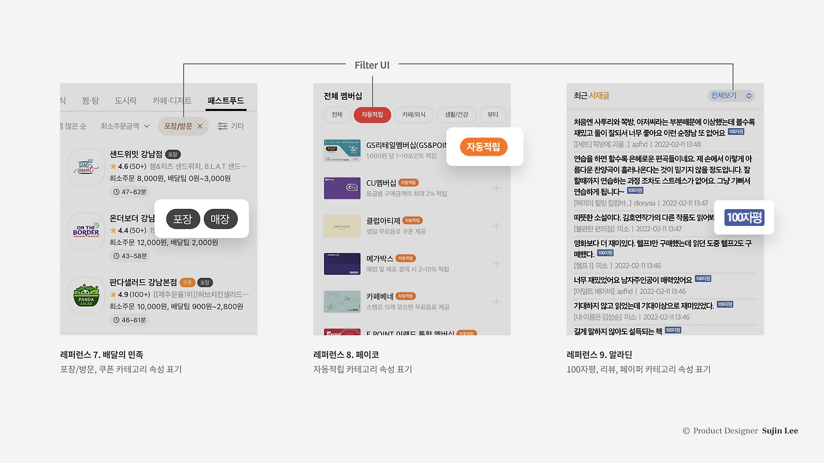Toggle the red 자동적립 filter chip
The height and width of the screenshot is (463, 824).
tap(372, 115)
